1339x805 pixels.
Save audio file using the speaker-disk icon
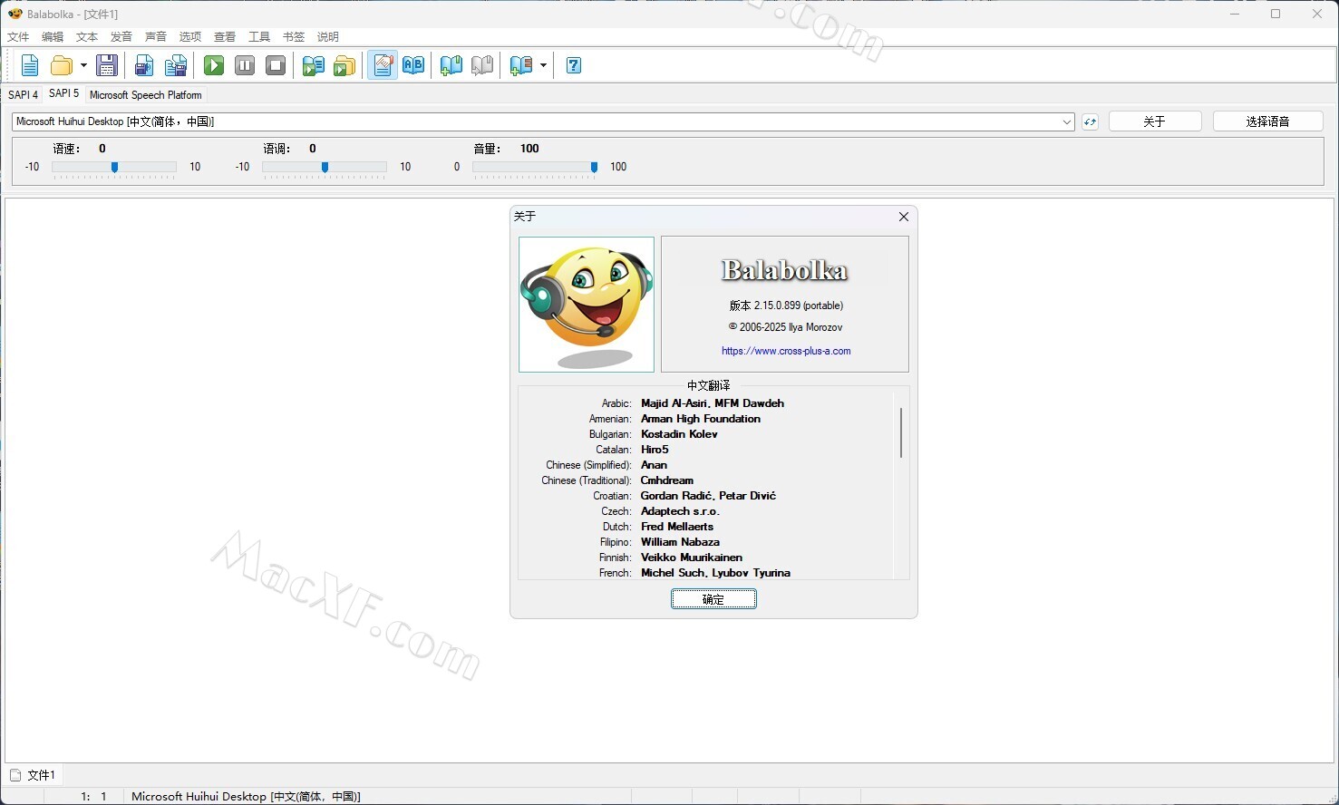(x=144, y=65)
